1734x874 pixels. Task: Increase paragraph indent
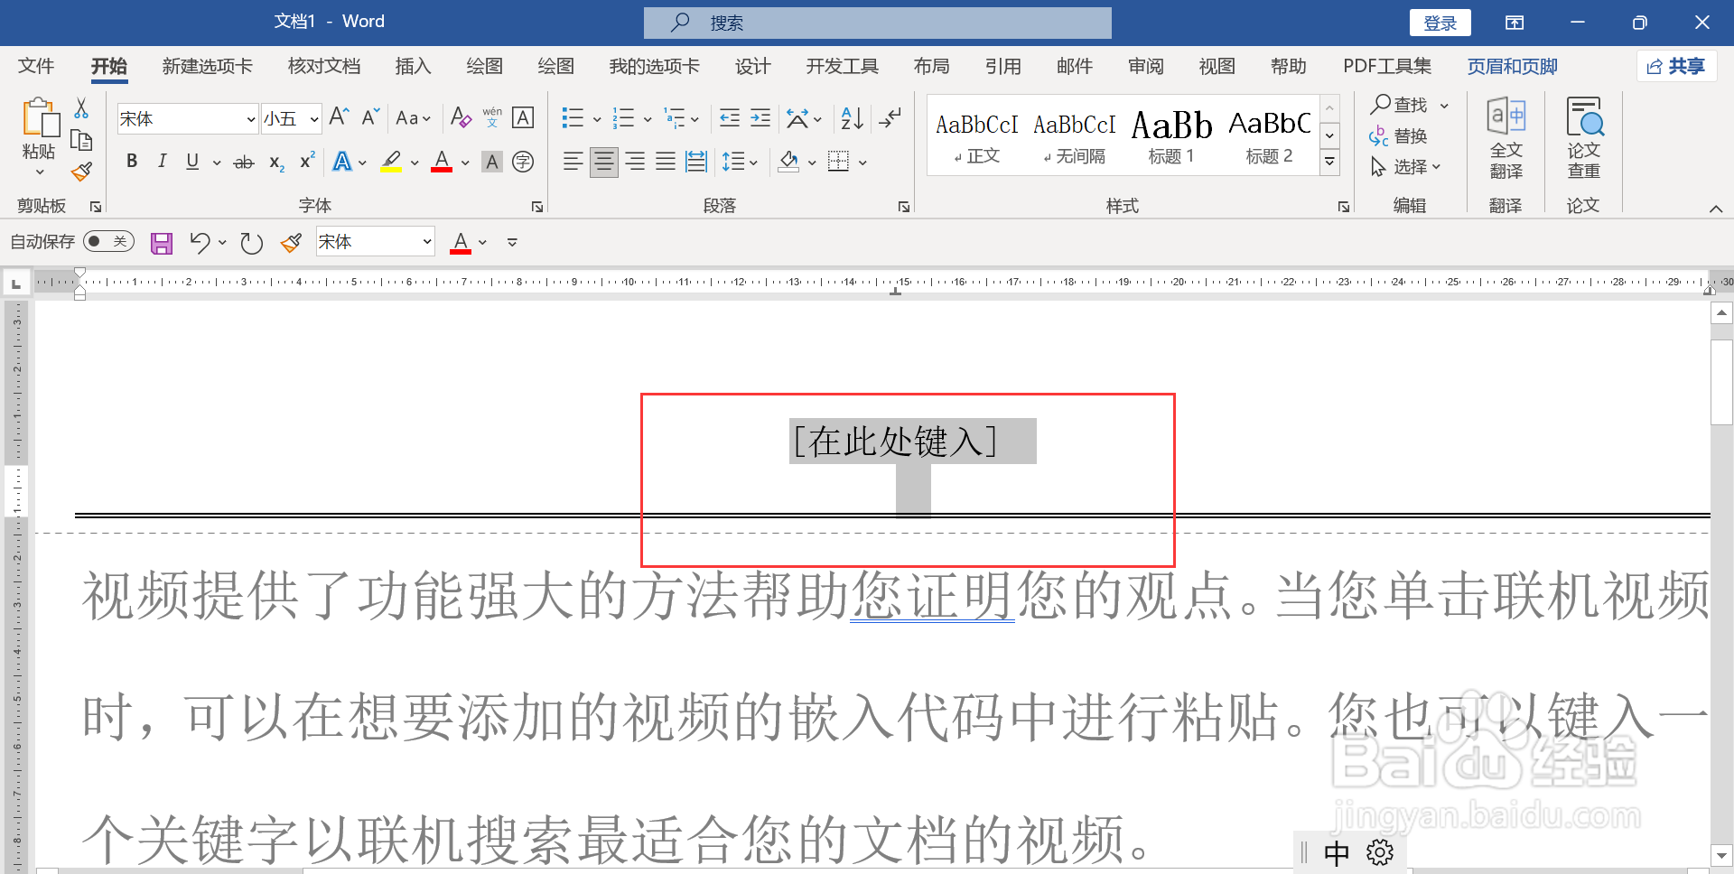coord(760,117)
